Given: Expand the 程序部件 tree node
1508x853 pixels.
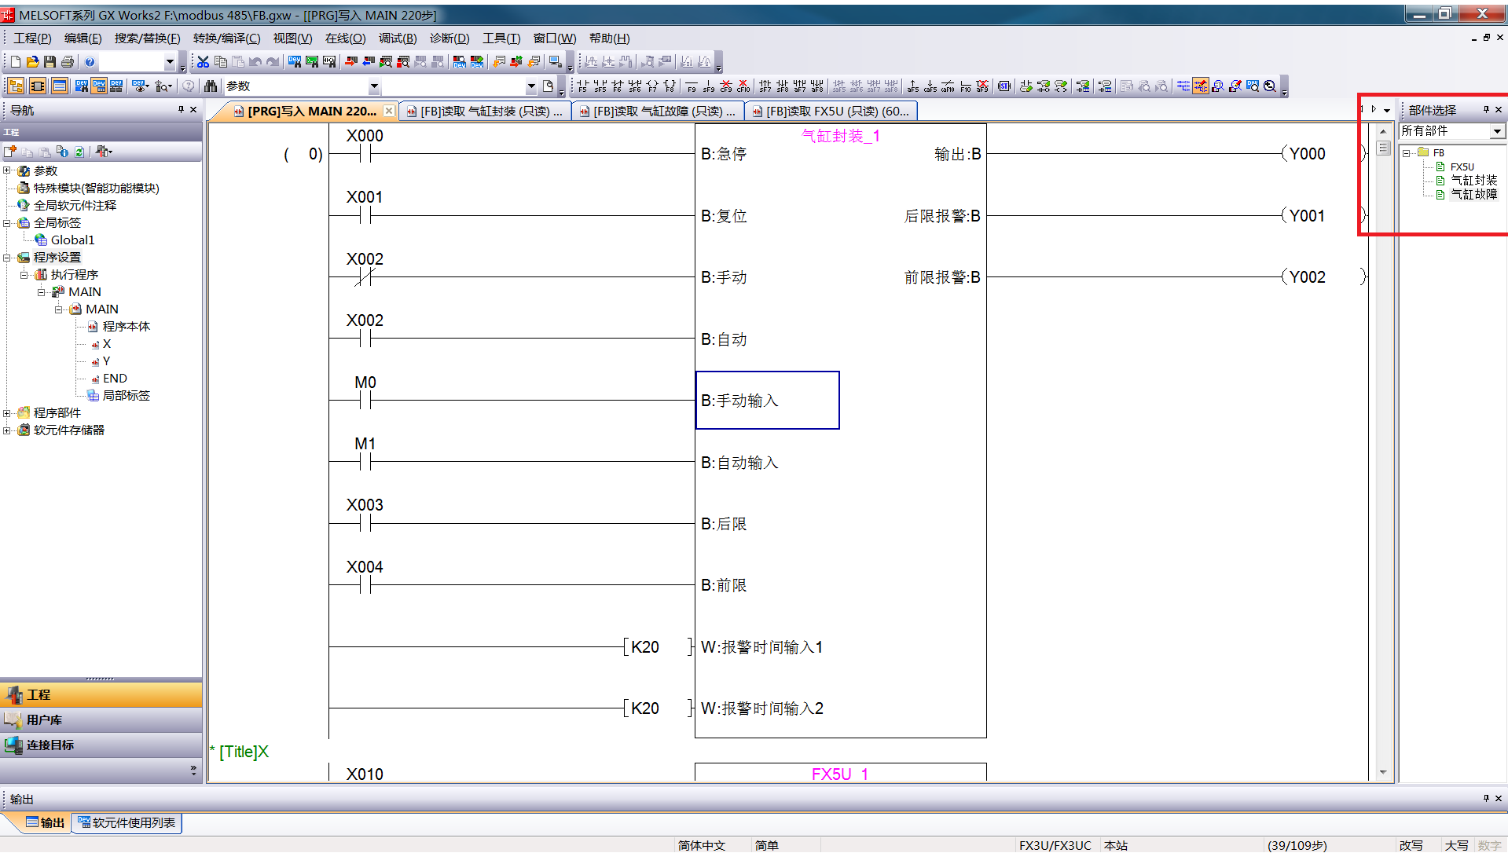Looking at the screenshot, I should coord(7,413).
